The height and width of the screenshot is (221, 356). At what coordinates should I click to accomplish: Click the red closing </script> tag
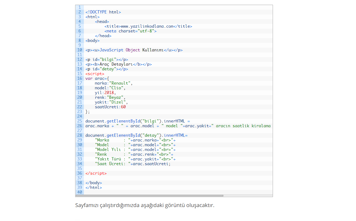click(96, 173)
